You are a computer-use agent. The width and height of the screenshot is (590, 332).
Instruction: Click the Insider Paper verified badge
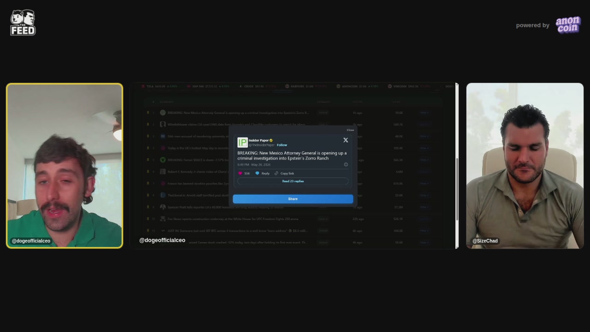click(271, 140)
